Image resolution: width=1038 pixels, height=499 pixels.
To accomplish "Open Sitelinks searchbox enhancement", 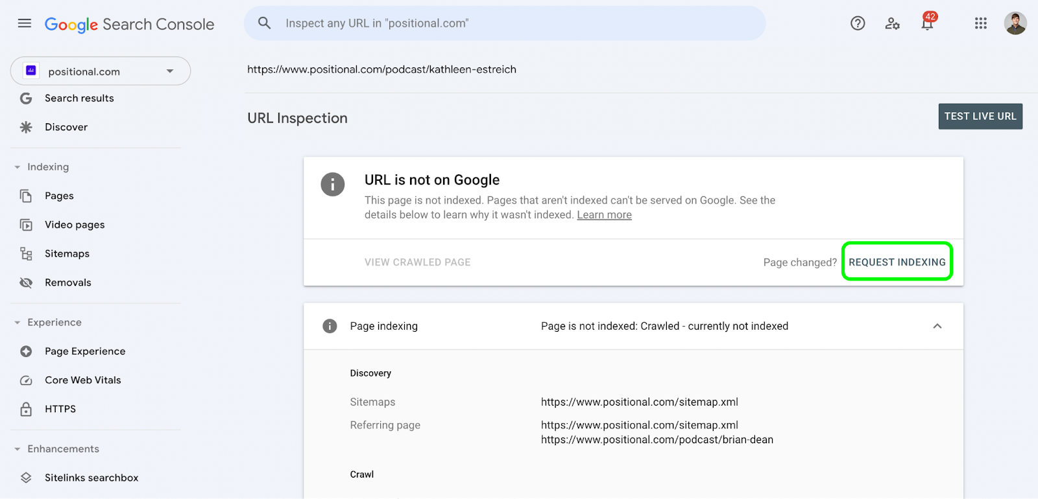I will 91,478.
